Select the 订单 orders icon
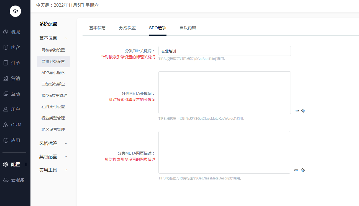359x206 pixels. 6,63
